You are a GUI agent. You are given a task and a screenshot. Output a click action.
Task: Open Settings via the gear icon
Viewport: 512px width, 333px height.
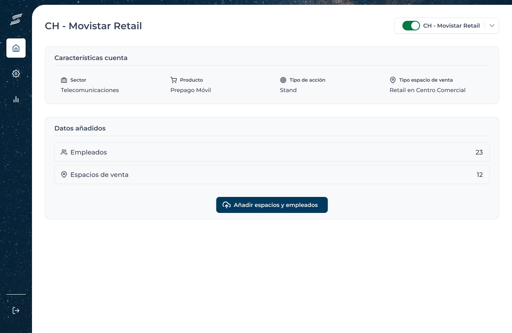[16, 74]
